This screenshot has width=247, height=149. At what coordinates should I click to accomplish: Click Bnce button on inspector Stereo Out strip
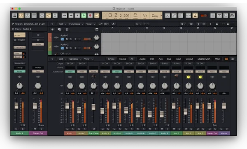(41, 125)
